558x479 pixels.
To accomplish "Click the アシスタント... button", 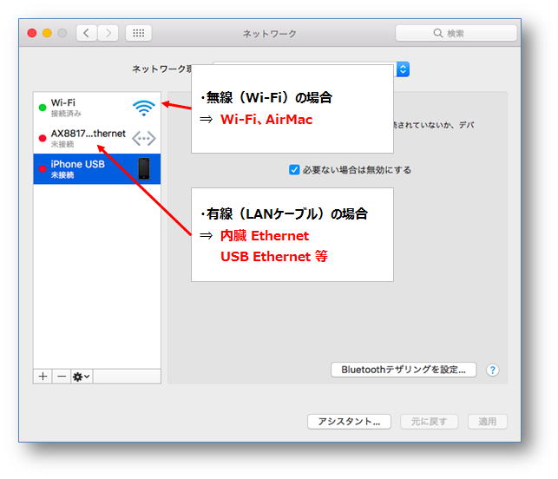I will coord(349,422).
